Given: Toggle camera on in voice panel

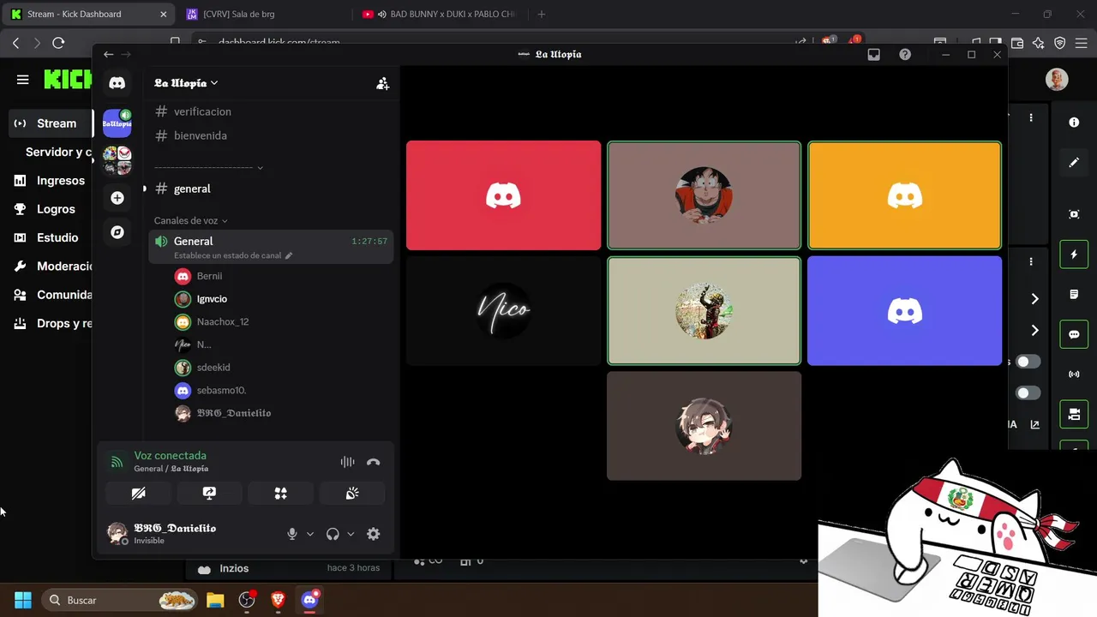Looking at the screenshot, I should (x=138, y=493).
